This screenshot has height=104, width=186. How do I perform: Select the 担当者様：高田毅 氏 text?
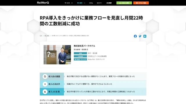(81, 49)
